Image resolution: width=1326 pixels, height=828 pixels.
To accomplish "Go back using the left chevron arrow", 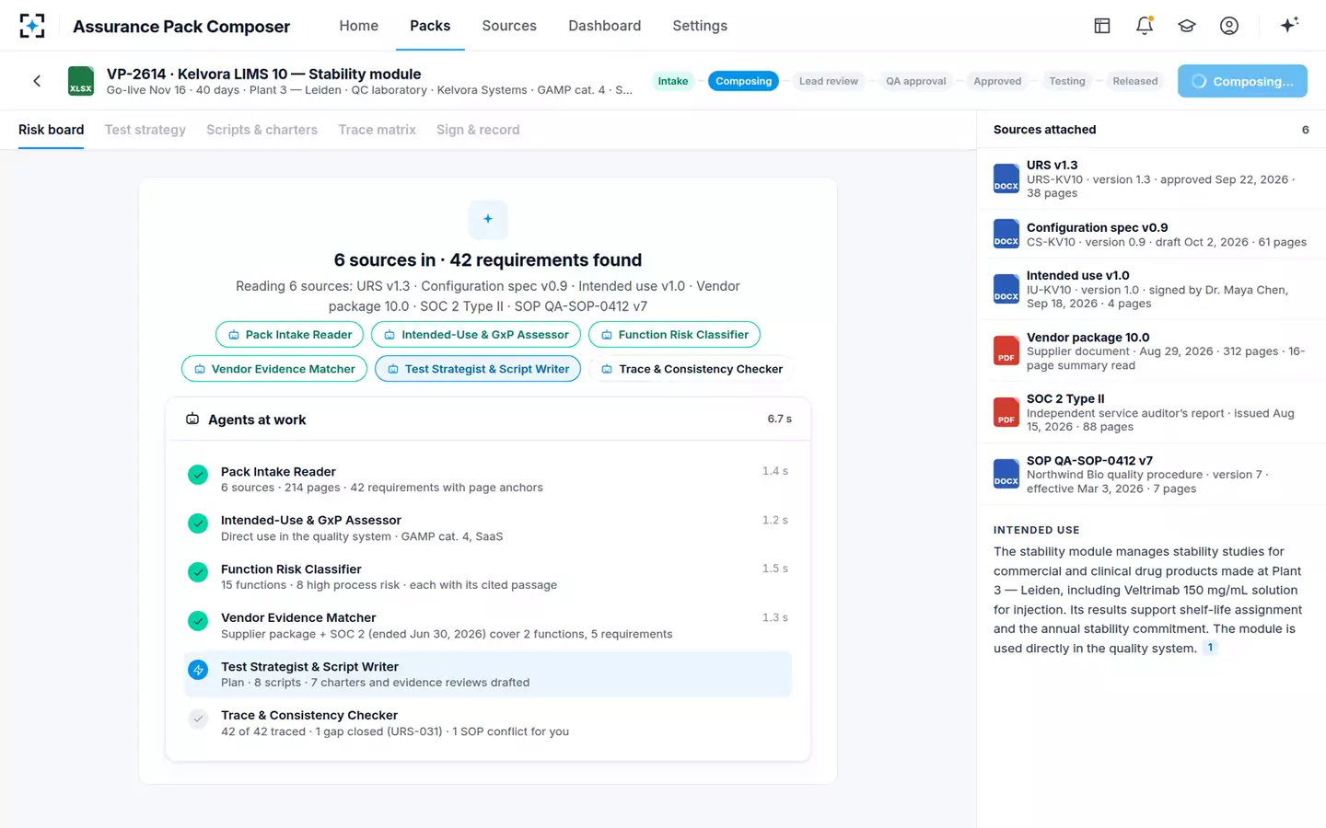I will (37, 81).
